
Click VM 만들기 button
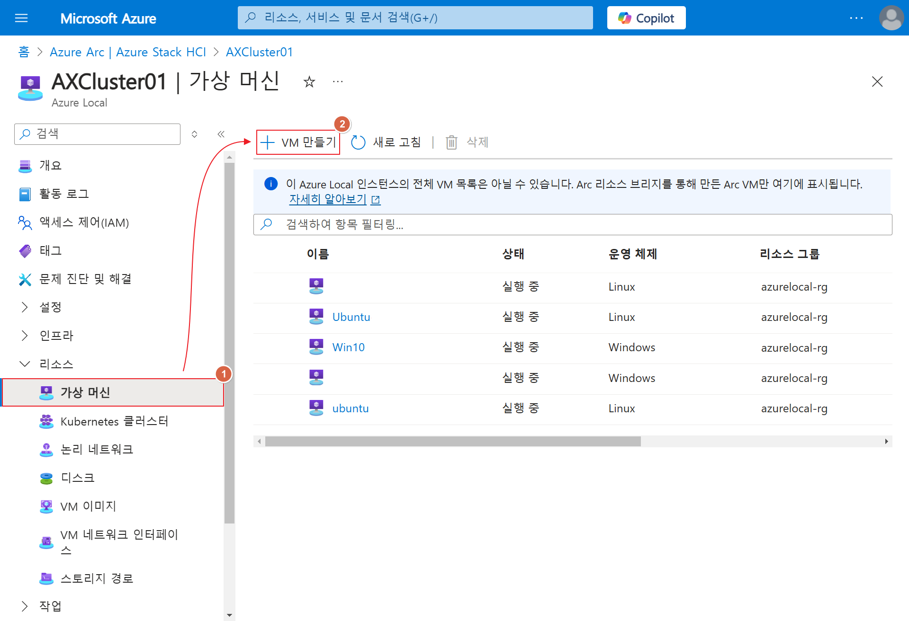[298, 142]
